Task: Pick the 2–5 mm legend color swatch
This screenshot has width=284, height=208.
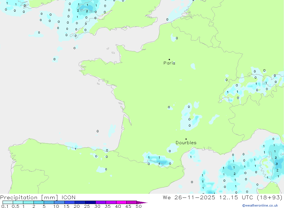Action: click(39, 202)
